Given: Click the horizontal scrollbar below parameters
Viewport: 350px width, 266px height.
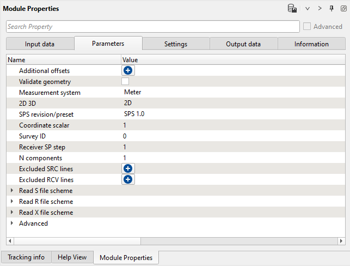Looking at the screenshot, I should (76, 241).
